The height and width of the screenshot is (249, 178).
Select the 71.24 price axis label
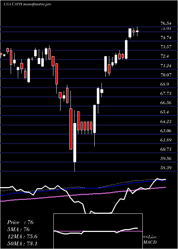tap(166, 65)
